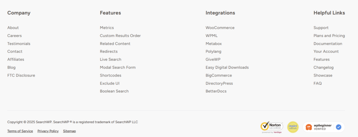The image size is (358, 137).
Task: Visit the Affiliates link
Action: 15,59
